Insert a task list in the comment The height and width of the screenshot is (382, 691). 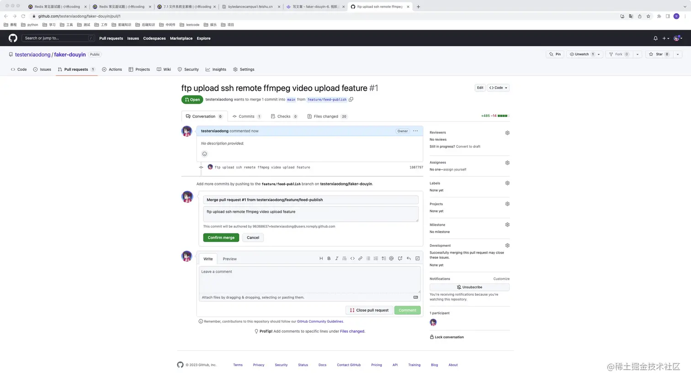(x=383, y=259)
